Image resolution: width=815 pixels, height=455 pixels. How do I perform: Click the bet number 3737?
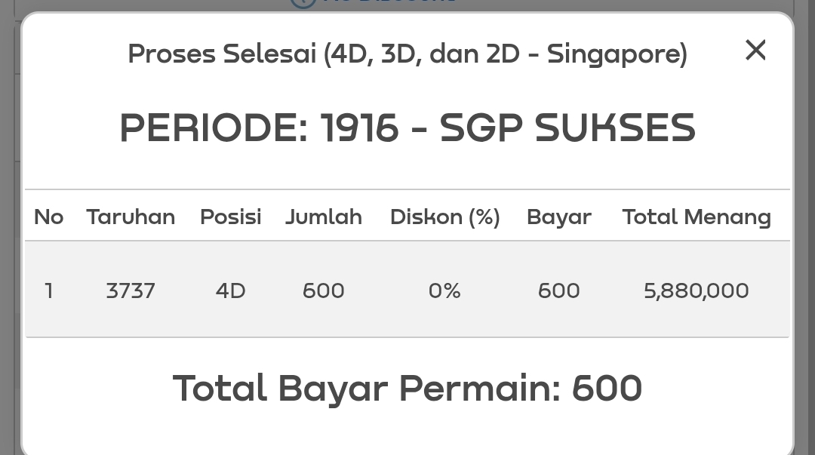pos(131,291)
